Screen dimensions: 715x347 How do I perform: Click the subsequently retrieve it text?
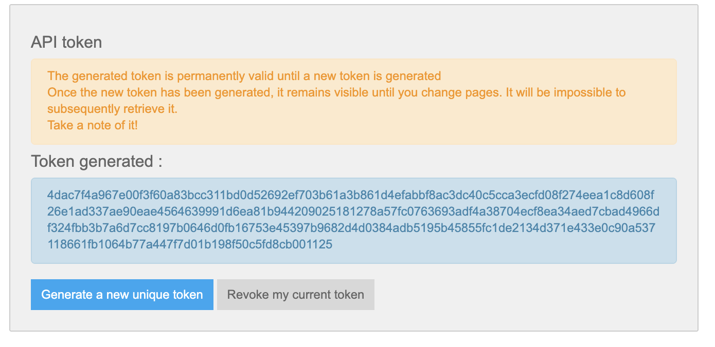(x=112, y=109)
